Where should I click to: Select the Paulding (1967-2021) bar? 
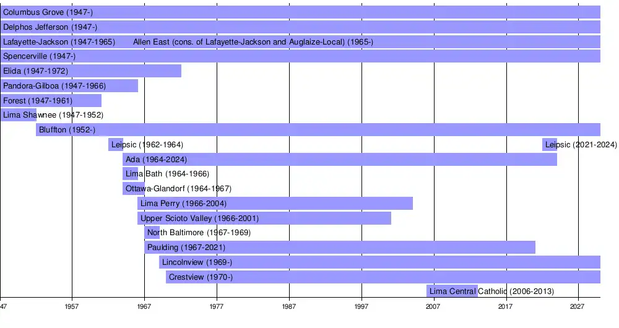click(x=340, y=248)
